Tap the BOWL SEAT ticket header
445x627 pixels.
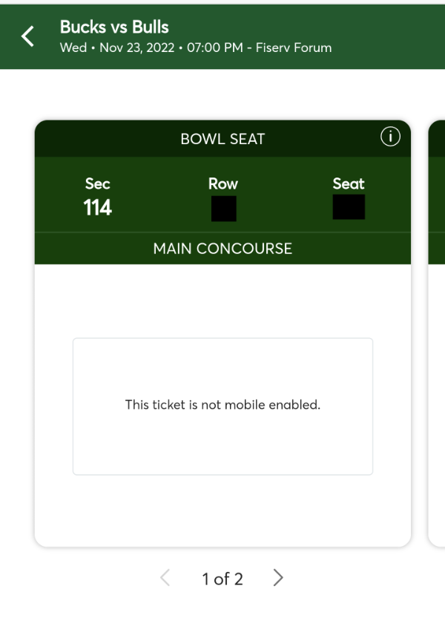(x=222, y=139)
